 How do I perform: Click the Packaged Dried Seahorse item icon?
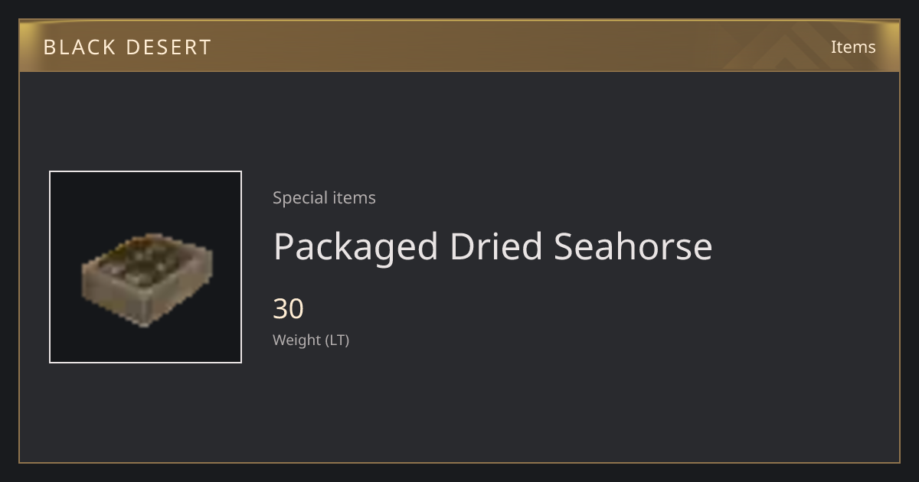tap(146, 267)
